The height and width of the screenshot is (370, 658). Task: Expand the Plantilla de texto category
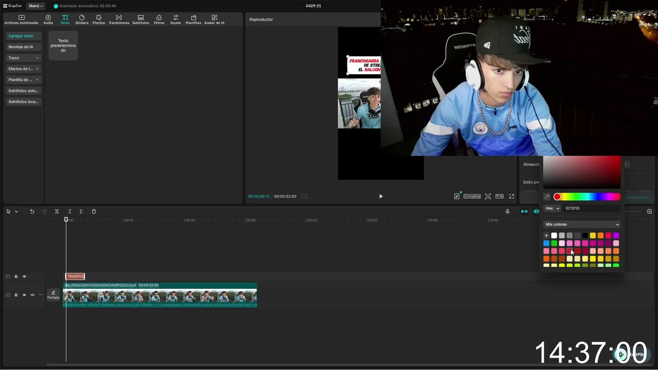[23, 80]
